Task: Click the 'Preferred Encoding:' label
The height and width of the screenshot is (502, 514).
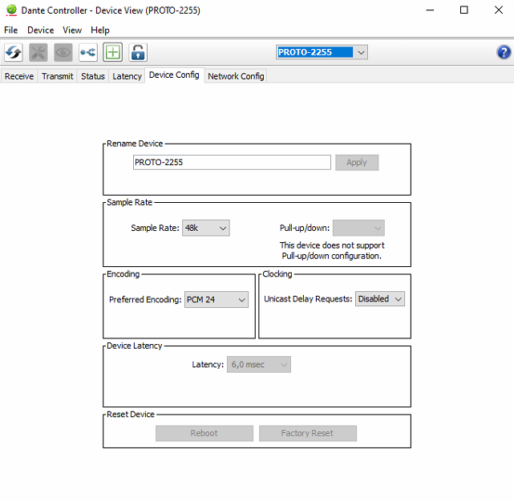Action: click(x=145, y=299)
